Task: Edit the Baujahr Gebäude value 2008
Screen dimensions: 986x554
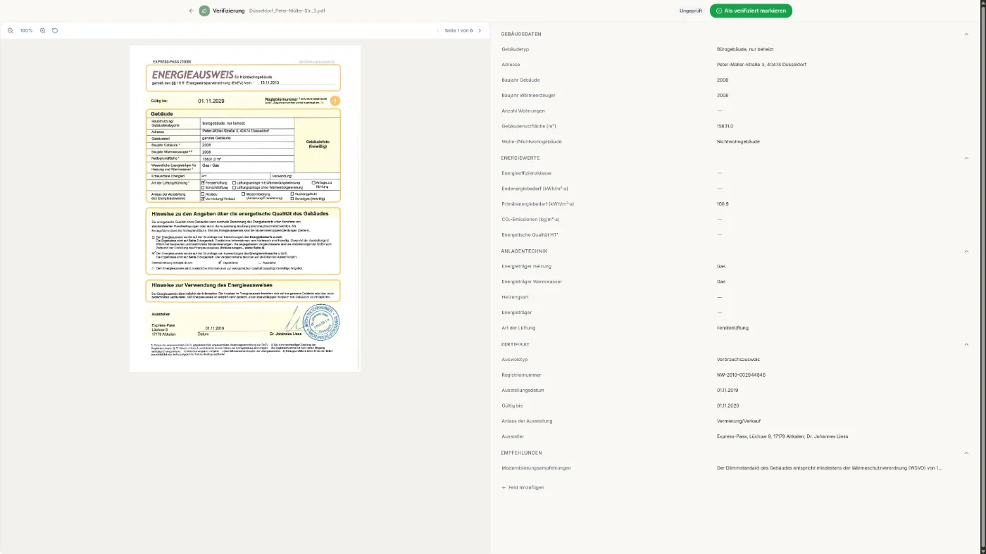Action: 722,80
